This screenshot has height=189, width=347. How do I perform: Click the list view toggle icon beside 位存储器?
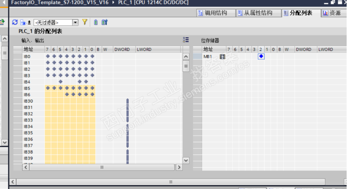(186, 40)
